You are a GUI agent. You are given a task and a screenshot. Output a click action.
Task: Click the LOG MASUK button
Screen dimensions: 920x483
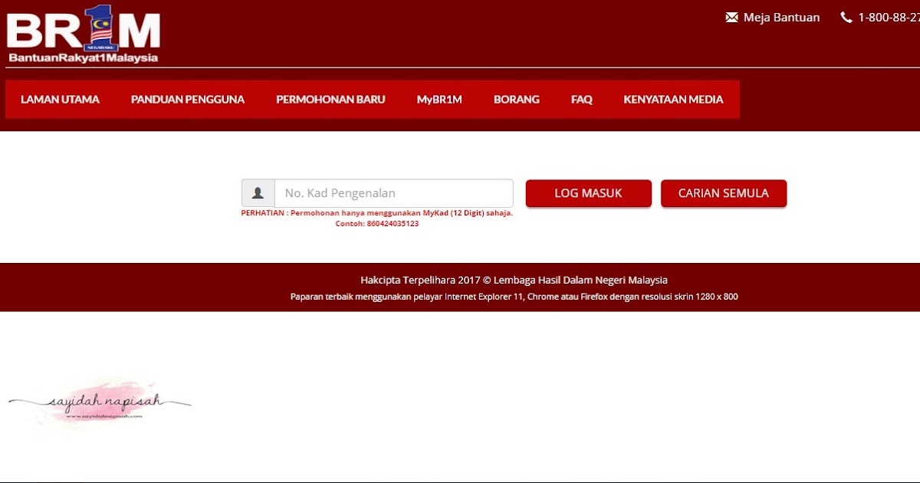pyautogui.click(x=588, y=193)
